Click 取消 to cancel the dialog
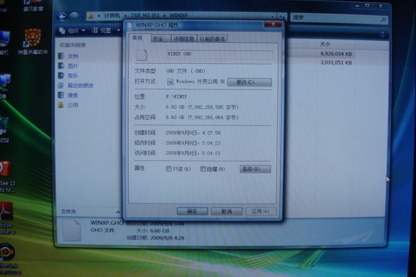Screen dimensions: 416x277 coord(227,211)
